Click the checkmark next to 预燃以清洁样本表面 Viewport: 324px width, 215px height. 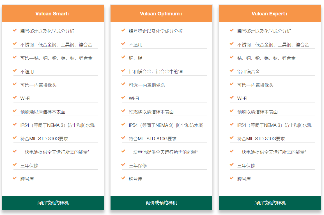point(232,111)
